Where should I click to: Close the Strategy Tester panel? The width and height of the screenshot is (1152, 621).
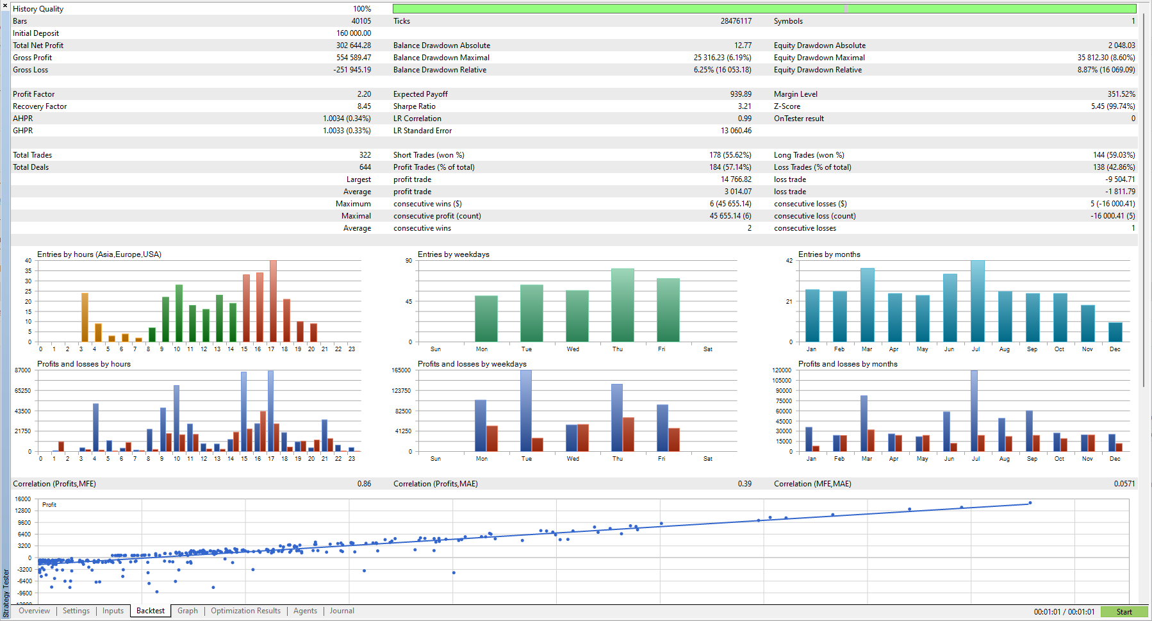5,5
